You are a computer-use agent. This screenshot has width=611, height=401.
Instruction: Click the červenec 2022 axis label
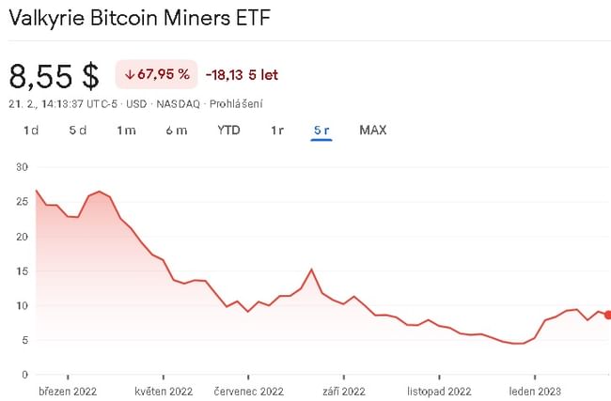[248, 389]
